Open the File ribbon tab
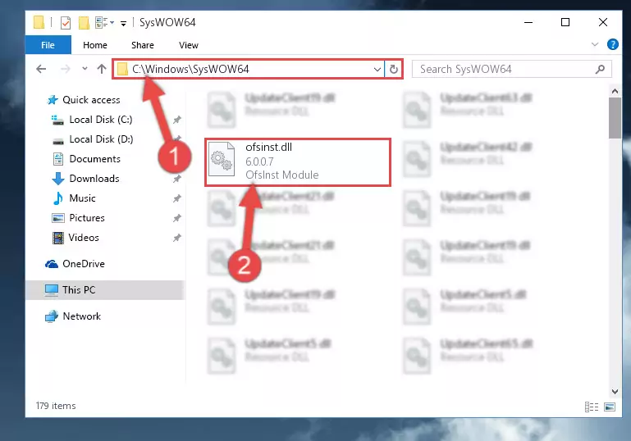 click(x=48, y=45)
